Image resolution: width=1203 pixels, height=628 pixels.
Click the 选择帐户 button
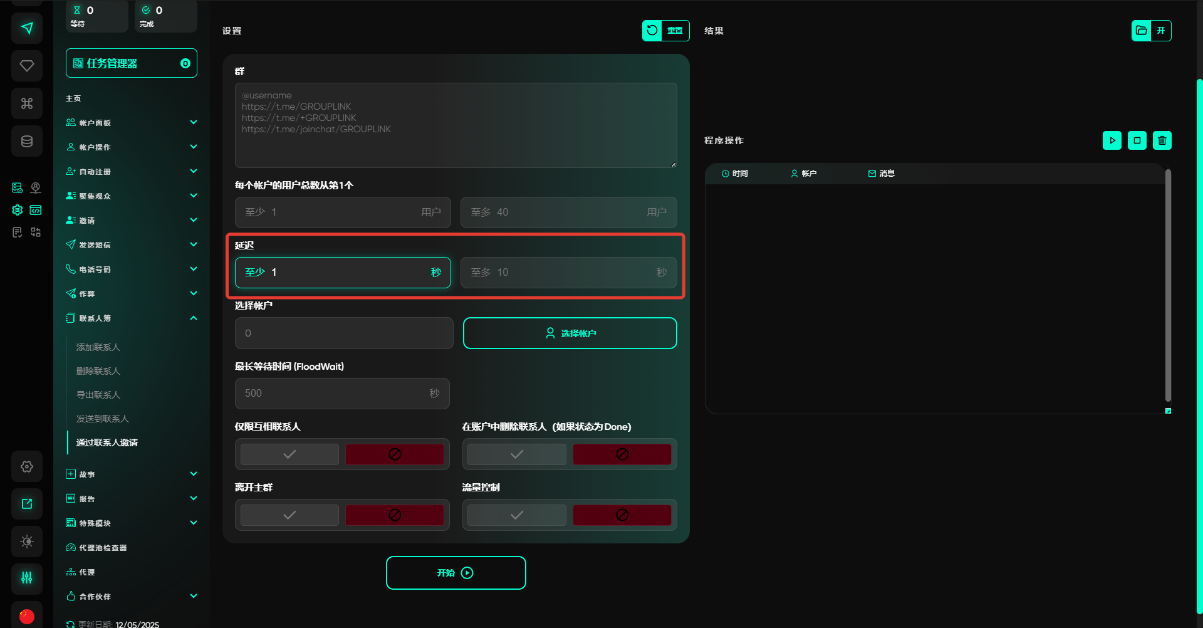click(x=570, y=333)
